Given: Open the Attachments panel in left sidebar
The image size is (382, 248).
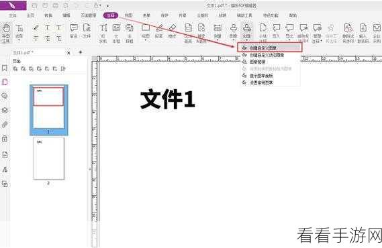Looking at the screenshot, I should click(5, 125).
